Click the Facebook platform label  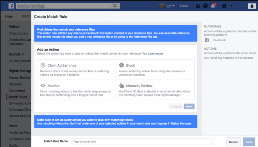point(220,40)
